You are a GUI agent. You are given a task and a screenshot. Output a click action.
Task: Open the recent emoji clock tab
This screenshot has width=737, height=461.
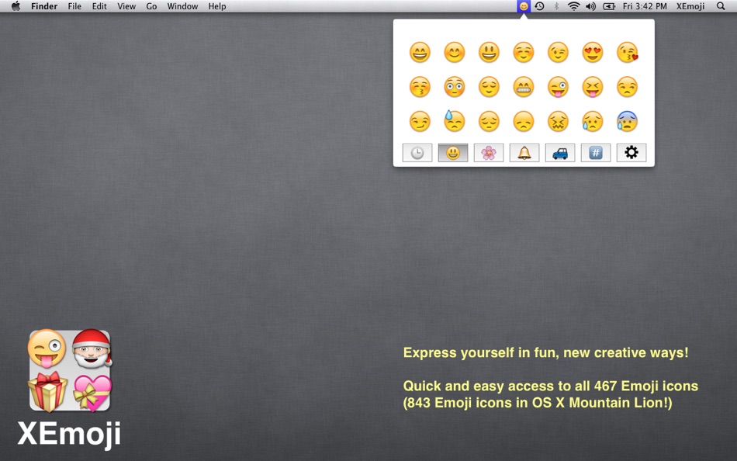point(417,153)
